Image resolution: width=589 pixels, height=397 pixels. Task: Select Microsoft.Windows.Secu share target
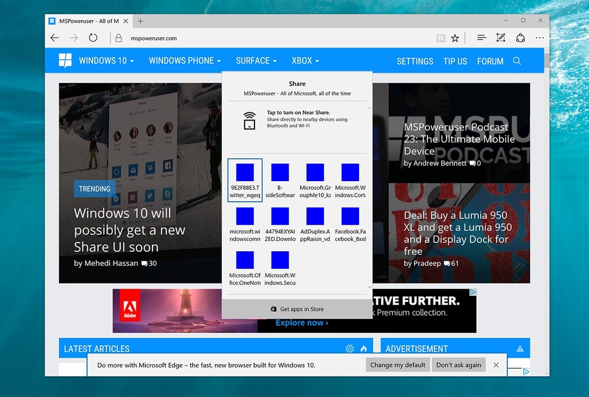click(280, 268)
